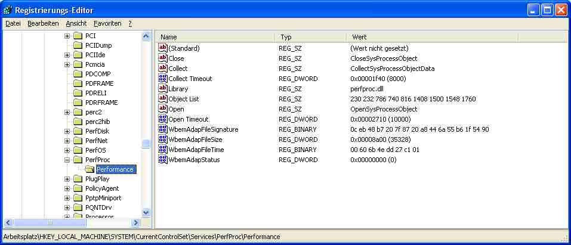
Task: Click the string icon beside Close value
Action: coord(163,58)
